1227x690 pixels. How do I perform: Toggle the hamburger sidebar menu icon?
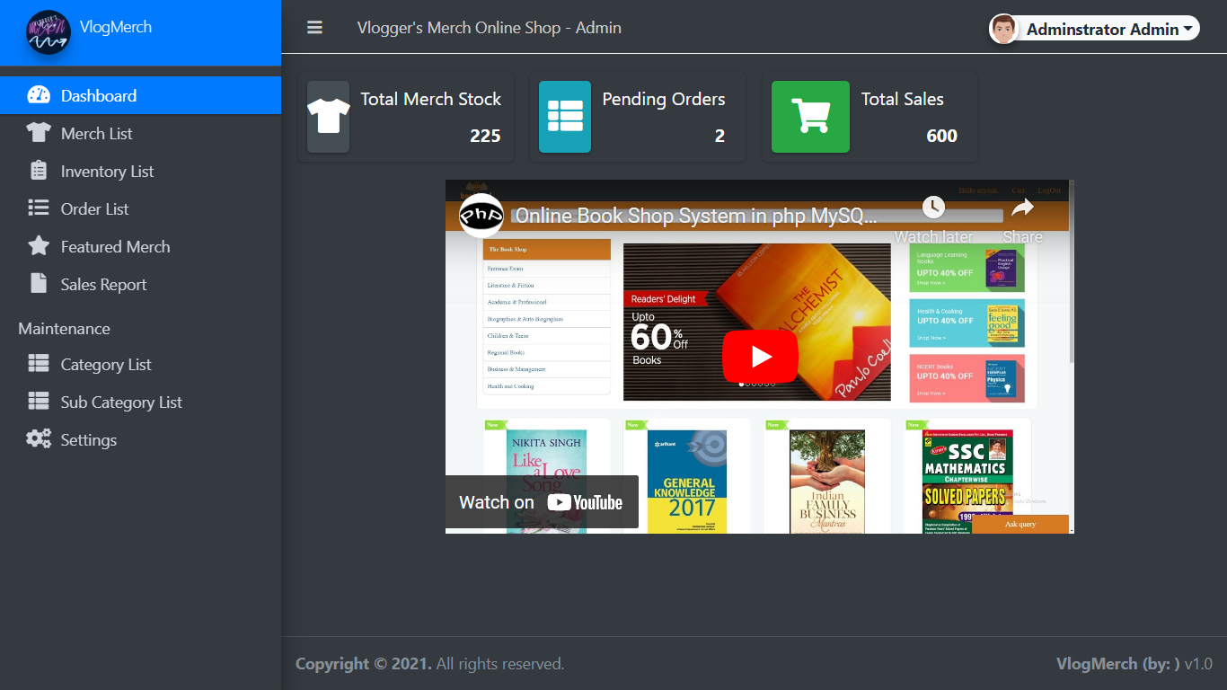(x=314, y=28)
